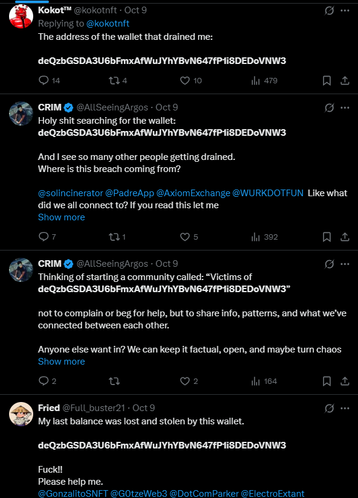Viewport: 358px width, 498px height.
Task: Retweet Kokot's tweet with 4 reposts
Action: click(x=114, y=80)
